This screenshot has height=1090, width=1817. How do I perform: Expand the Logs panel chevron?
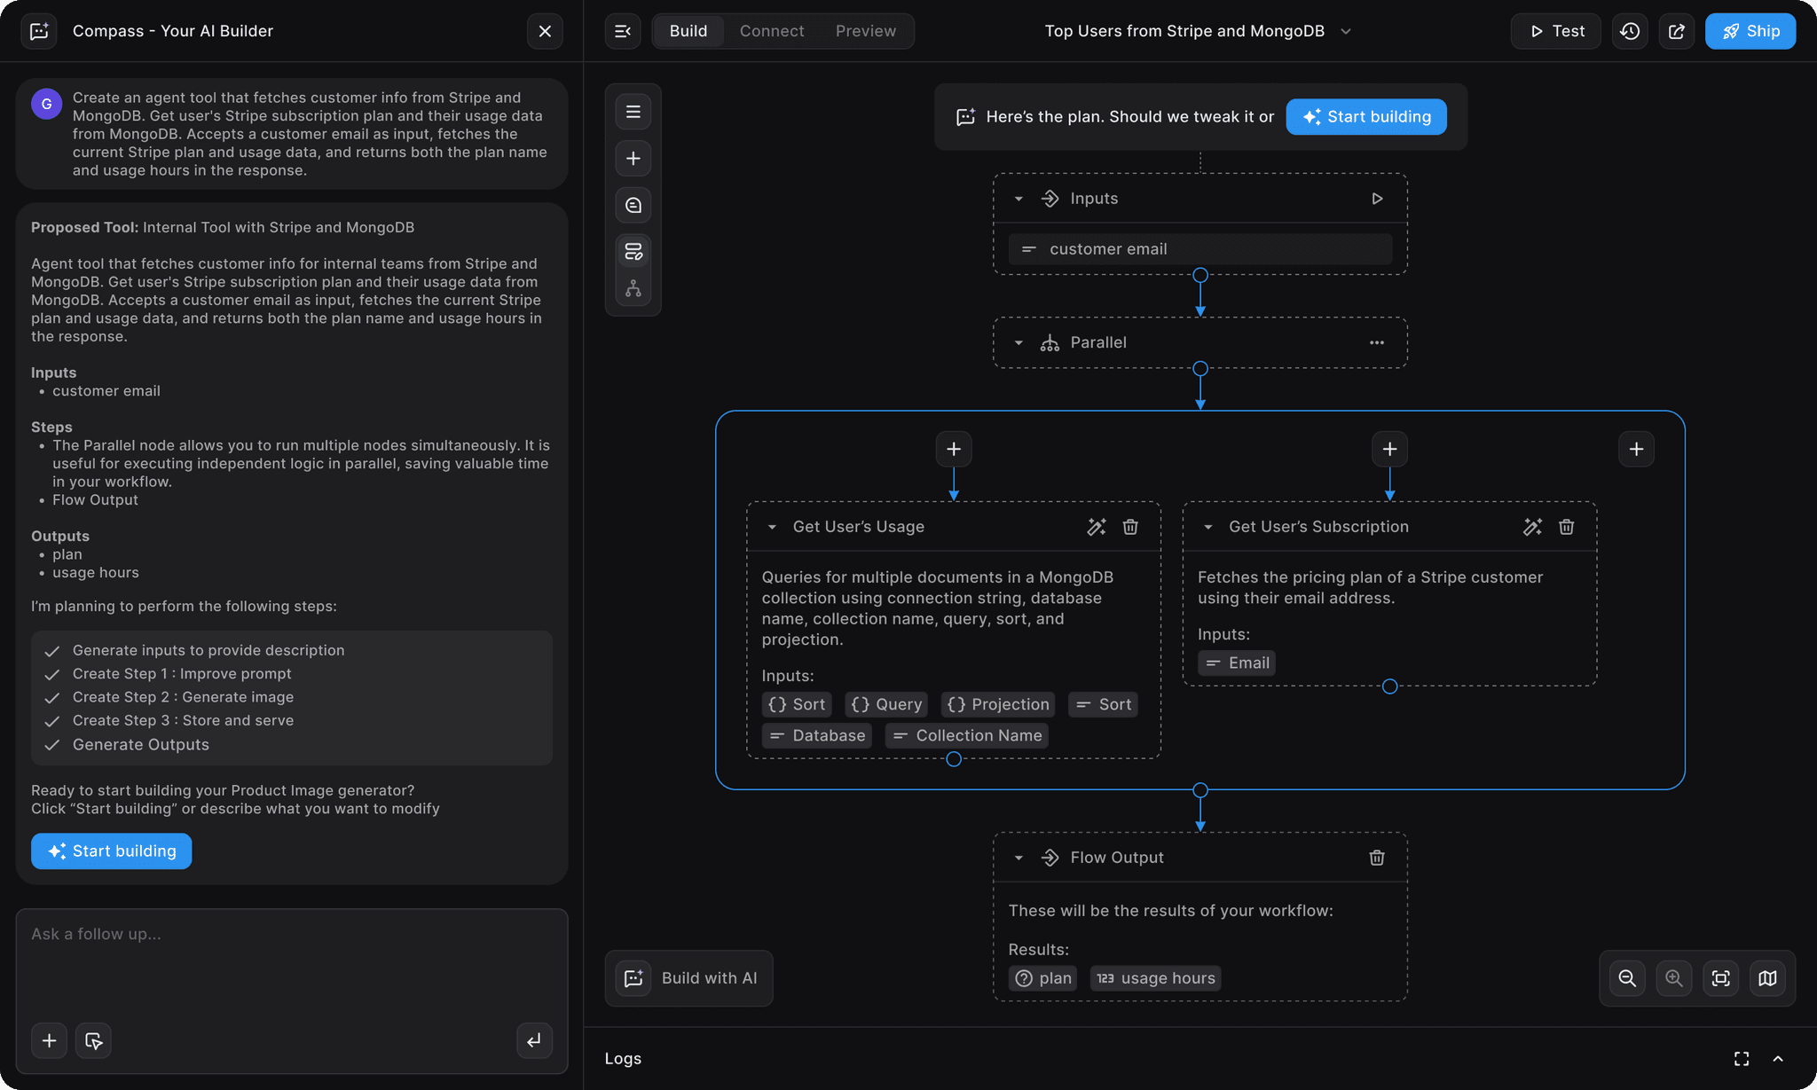(1778, 1059)
